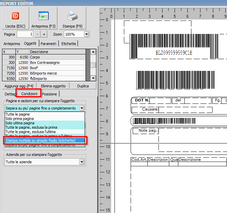Select the second large barcode object

tap(175, 80)
